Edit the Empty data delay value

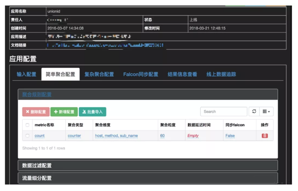(193, 136)
